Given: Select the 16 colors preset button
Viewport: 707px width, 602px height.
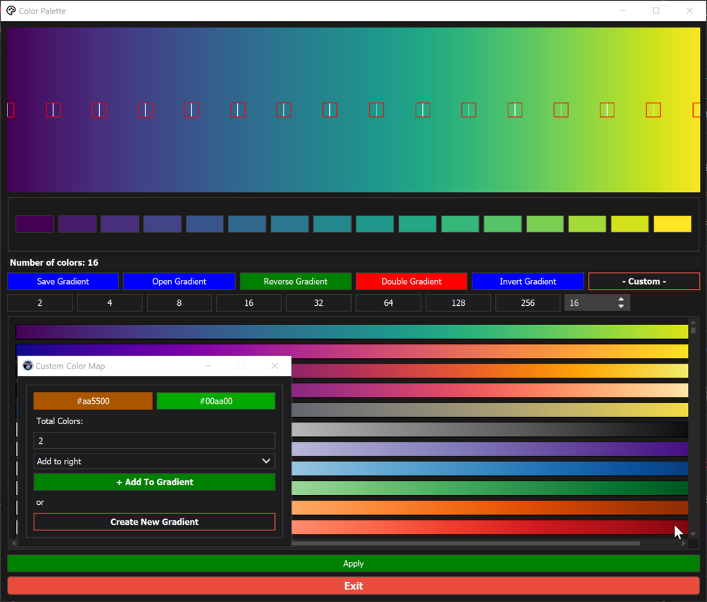Looking at the screenshot, I should pos(249,303).
